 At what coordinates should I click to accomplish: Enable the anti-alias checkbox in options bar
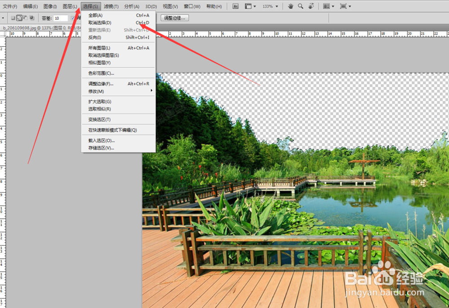(73, 18)
